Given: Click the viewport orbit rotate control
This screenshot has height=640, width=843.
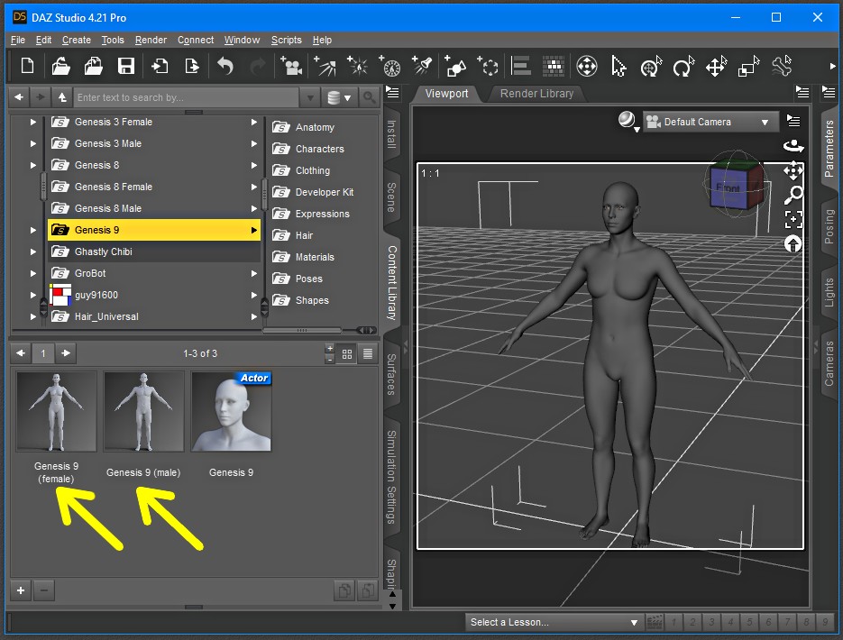Looking at the screenshot, I should click(793, 146).
